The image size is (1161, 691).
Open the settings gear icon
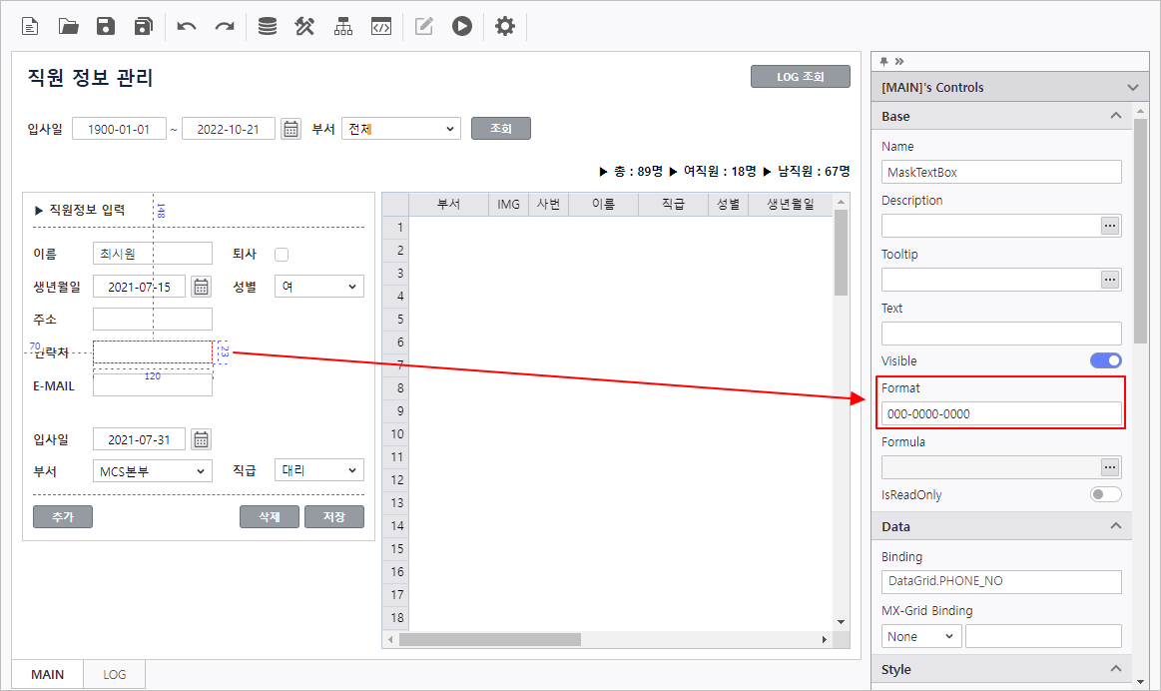pos(505,27)
